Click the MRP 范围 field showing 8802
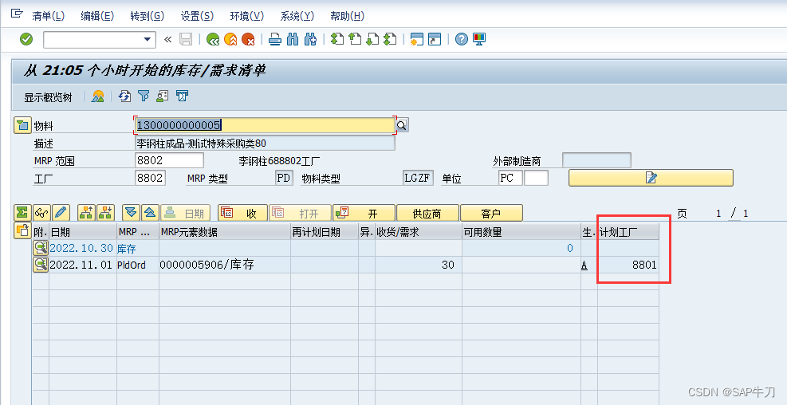This screenshot has height=405, width=787. (x=170, y=160)
